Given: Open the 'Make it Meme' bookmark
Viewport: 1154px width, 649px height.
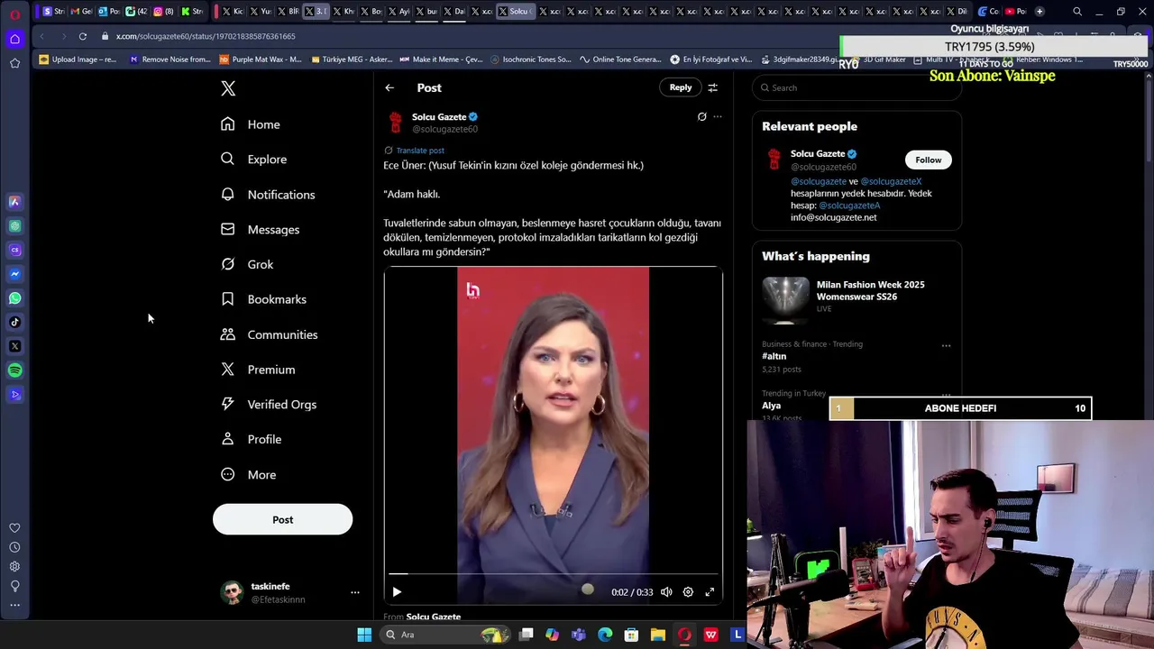Looking at the screenshot, I should click(441, 59).
